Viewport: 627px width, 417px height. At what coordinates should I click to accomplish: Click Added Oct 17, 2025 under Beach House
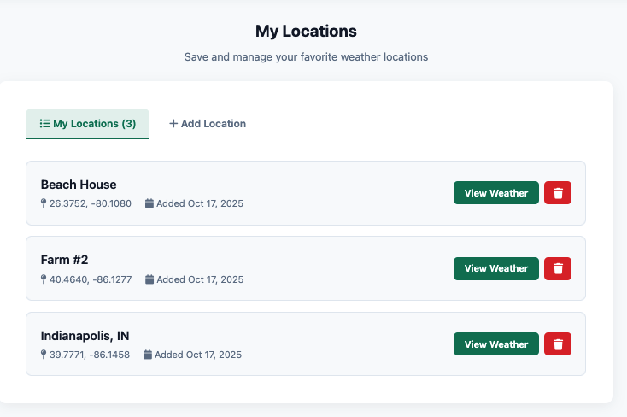(200, 203)
